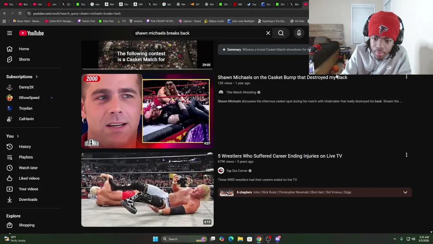The width and height of the screenshot is (433, 244).
Task: Open clock and date 5:25 AM
Action: [424, 239]
